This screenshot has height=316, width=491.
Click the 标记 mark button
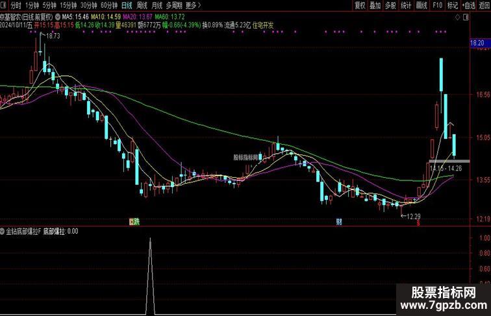(453, 5)
